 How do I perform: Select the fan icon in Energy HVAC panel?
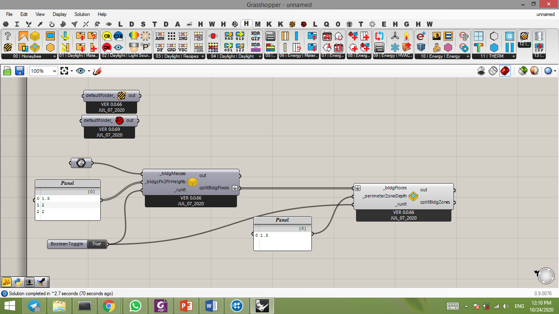pos(395,36)
